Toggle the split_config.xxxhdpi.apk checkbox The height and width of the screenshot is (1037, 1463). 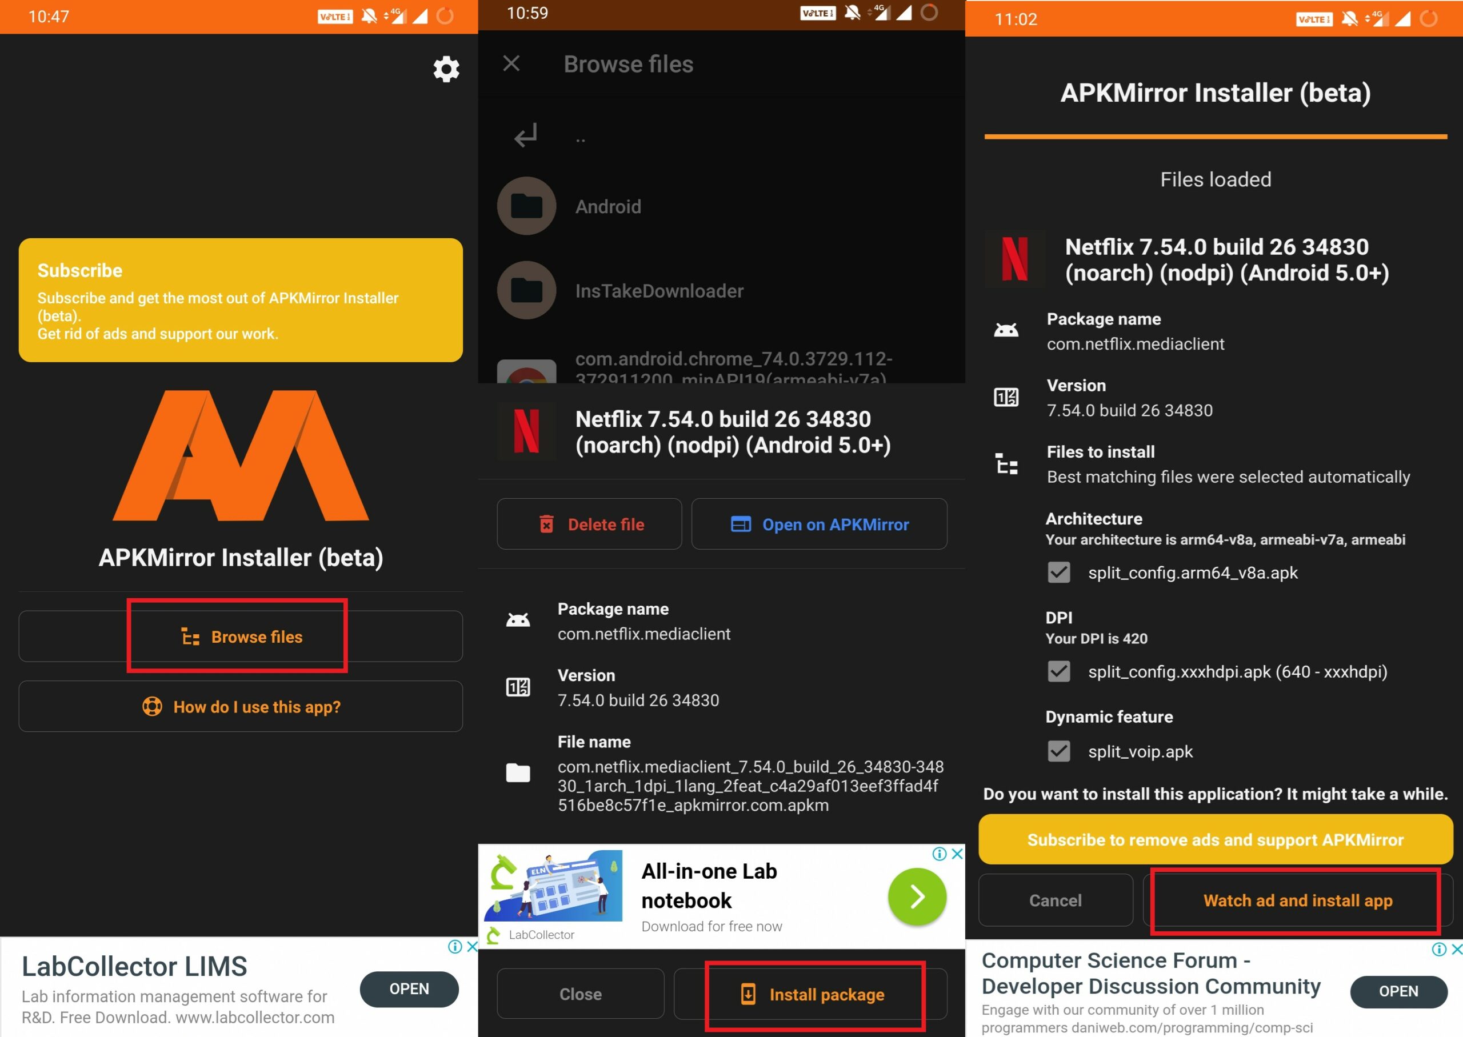click(1059, 671)
